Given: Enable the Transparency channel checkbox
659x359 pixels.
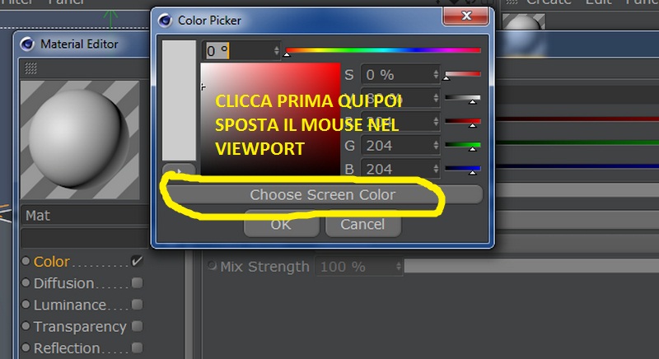Looking at the screenshot, I should pos(137,326).
